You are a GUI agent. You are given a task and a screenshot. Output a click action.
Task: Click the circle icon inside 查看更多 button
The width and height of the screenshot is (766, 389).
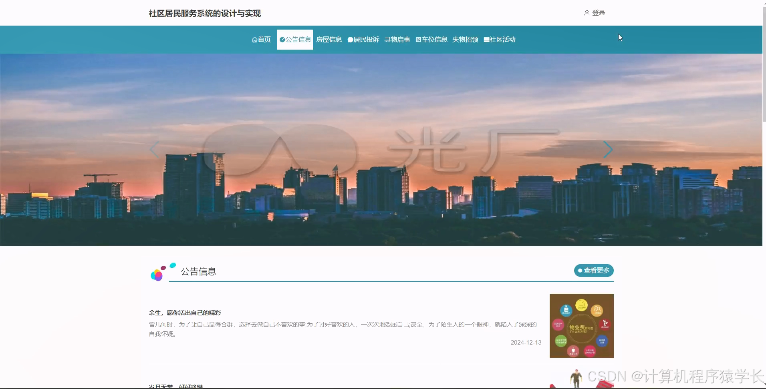(x=579, y=271)
